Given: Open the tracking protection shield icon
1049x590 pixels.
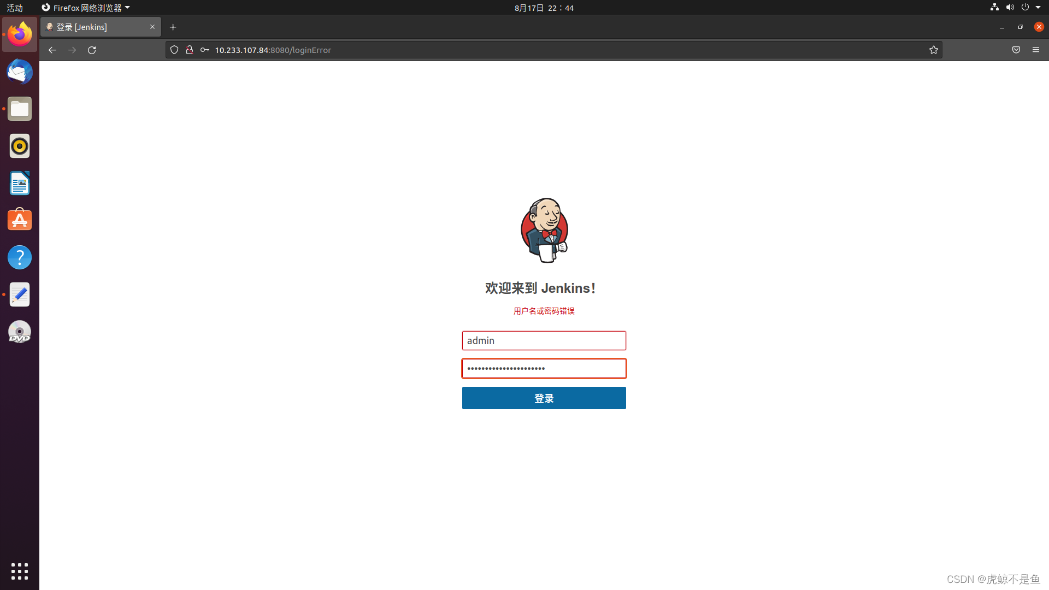Looking at the screenshot, I should point(174,50).
